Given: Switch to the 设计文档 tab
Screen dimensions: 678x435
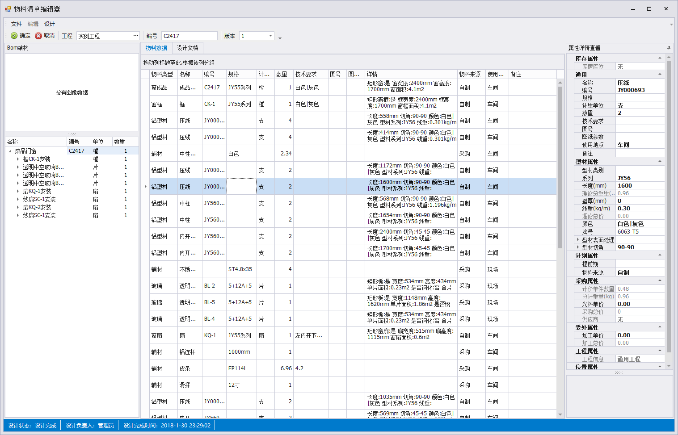Looking at the screenshot, I should pyautogui.click(x=187, y=48).
